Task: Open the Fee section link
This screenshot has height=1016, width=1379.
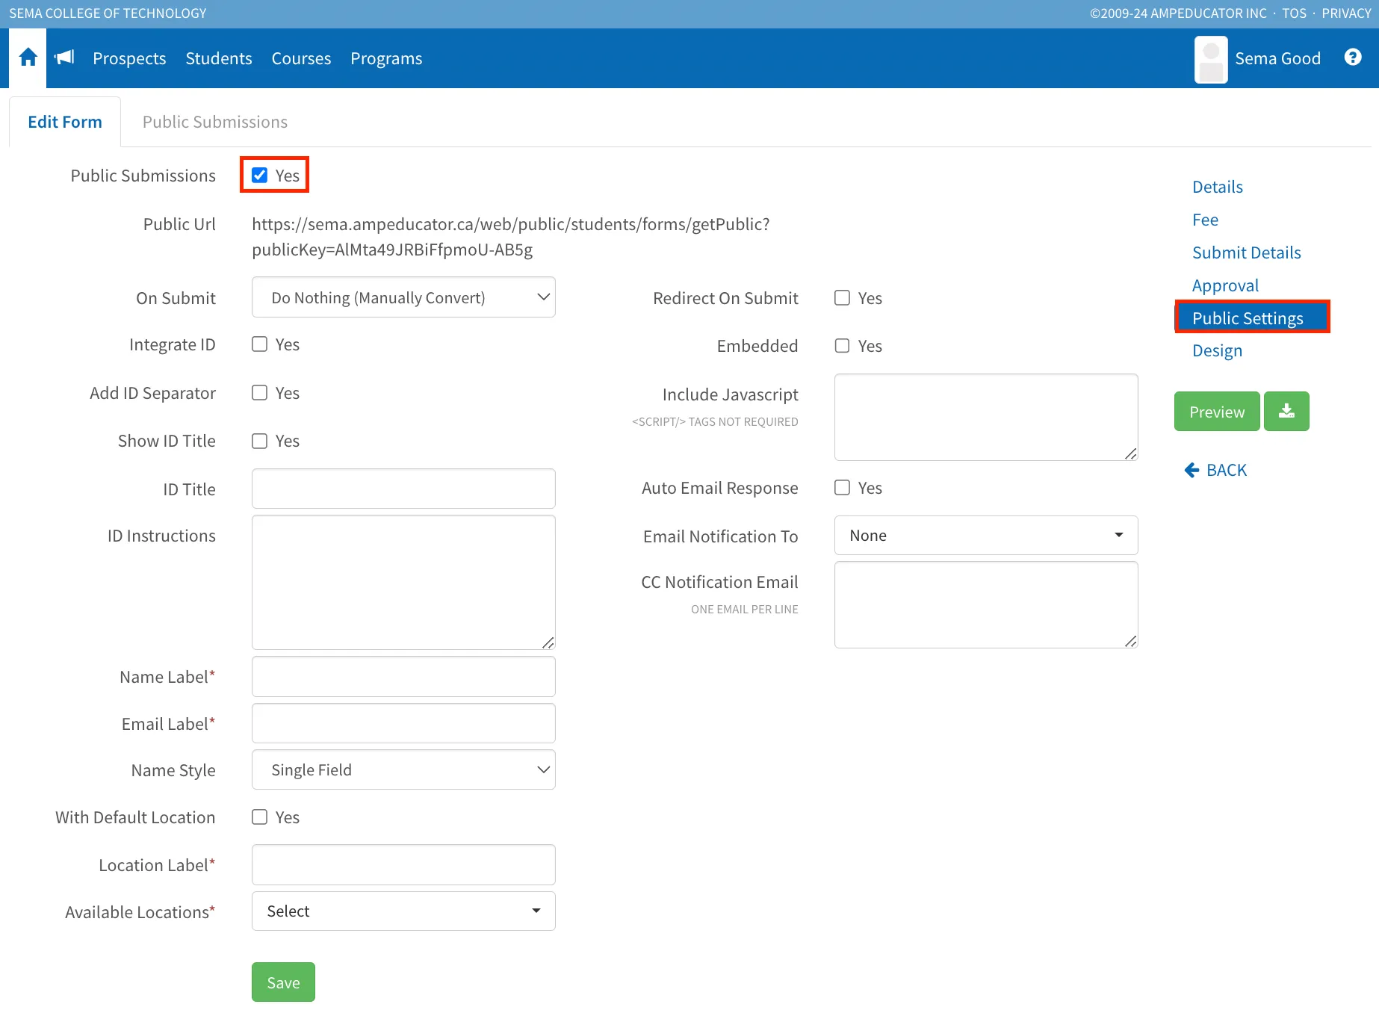Action: (x=1205, y=220)
